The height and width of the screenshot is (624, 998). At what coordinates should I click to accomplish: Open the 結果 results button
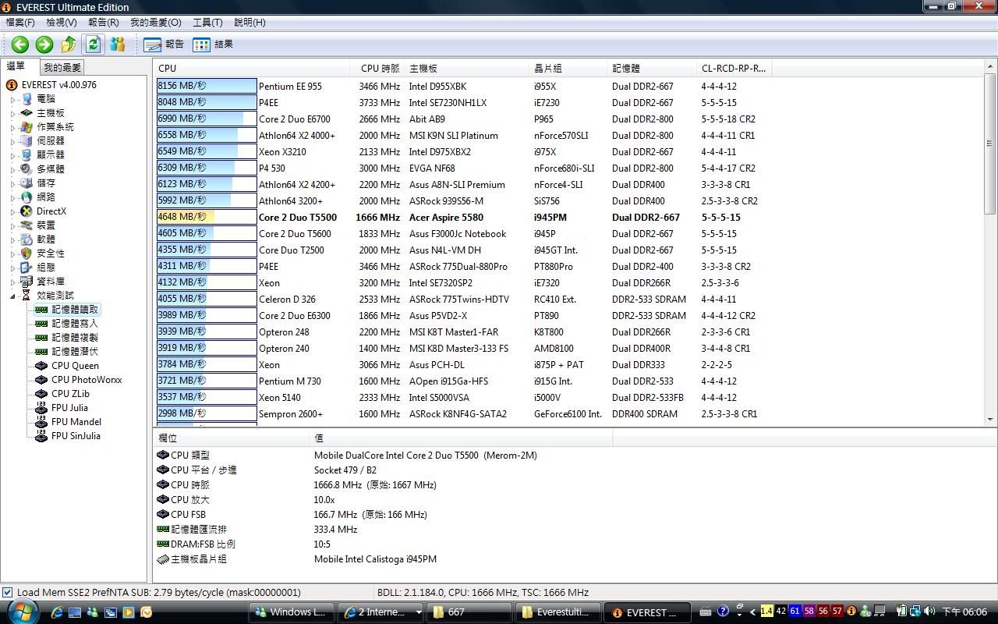click(x=213, y=44)
